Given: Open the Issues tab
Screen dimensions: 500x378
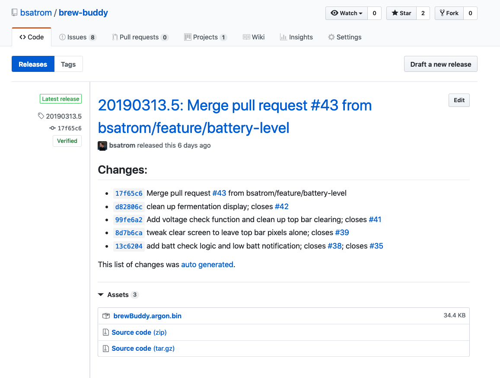Looking at the screenshot, I should coord(77,37).
